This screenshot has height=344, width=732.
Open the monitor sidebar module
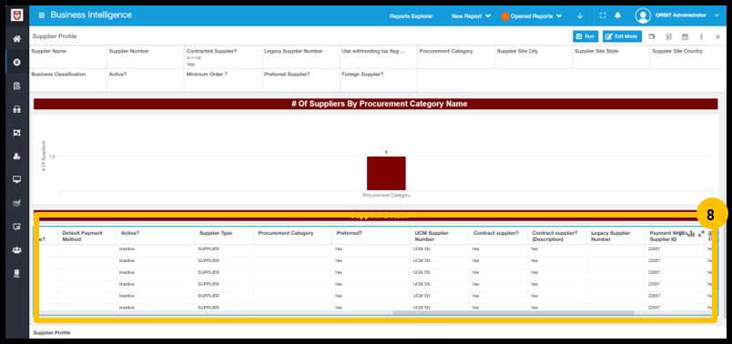[16, 179]
